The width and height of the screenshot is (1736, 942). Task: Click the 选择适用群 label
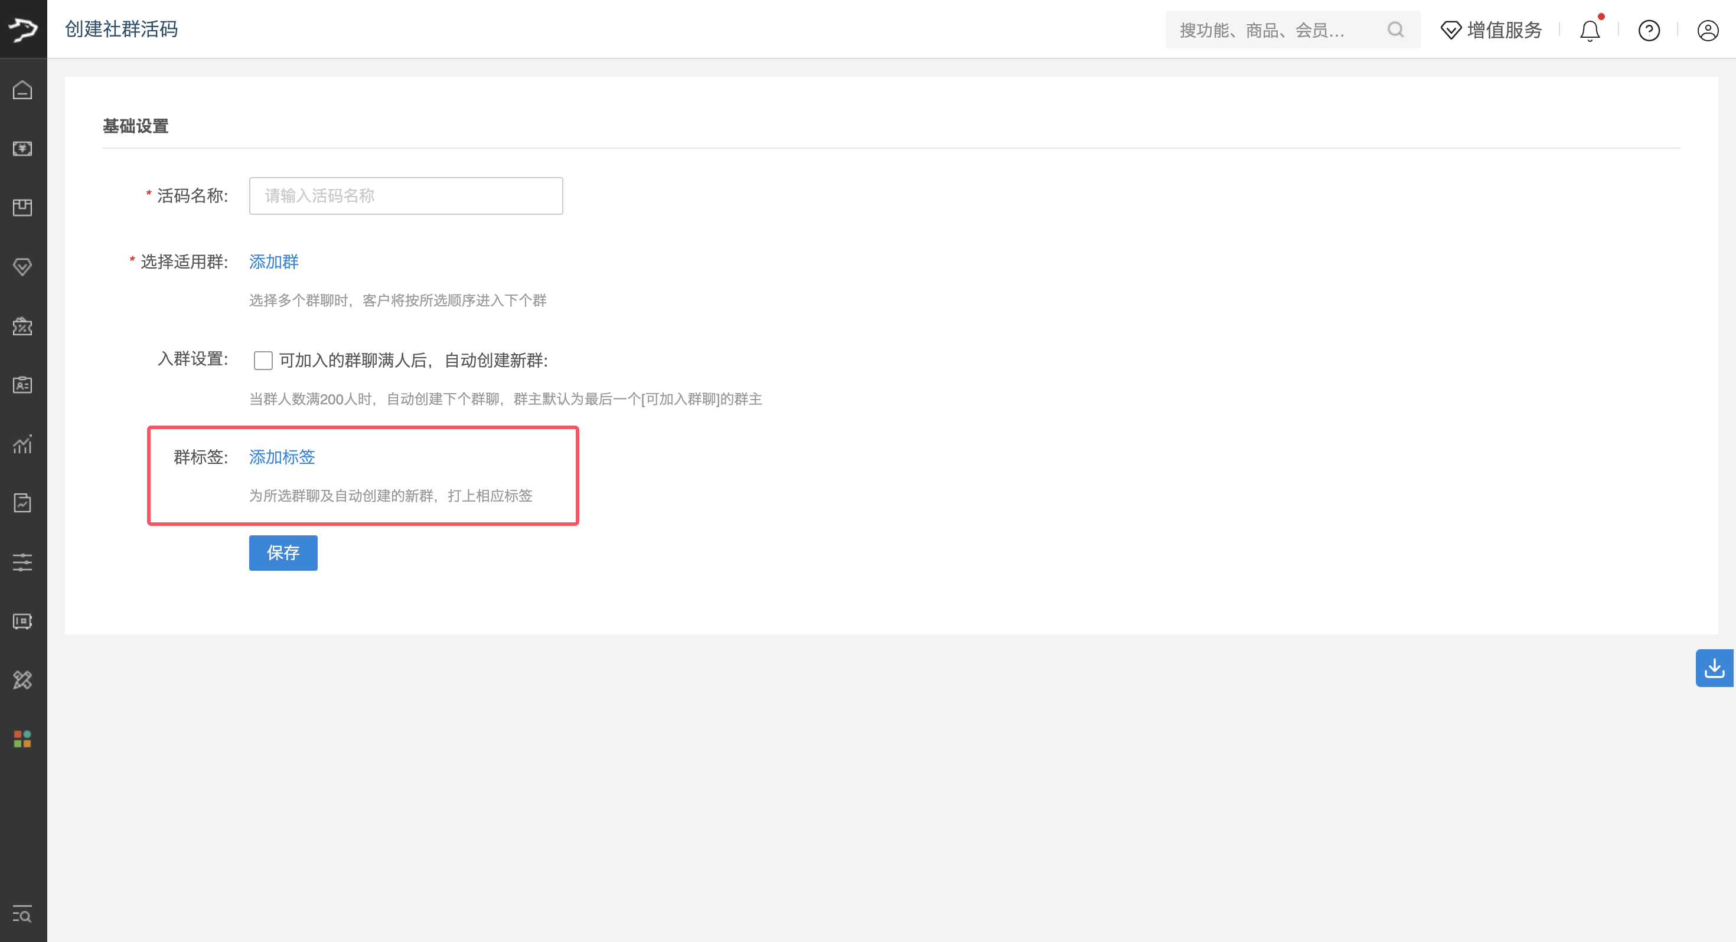click(184, 261)
